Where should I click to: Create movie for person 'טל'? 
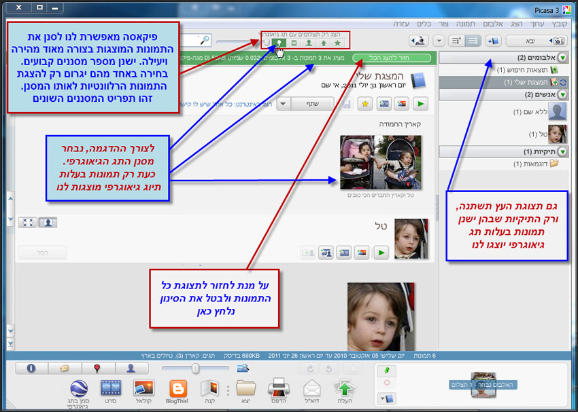click(344, 252)
